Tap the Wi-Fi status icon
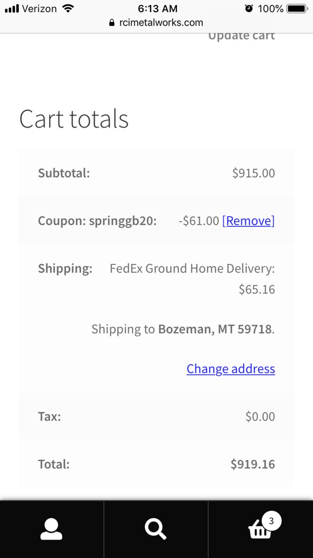This screenshot has height=558, width=313. pyautogui.click(x=68, y=8)
